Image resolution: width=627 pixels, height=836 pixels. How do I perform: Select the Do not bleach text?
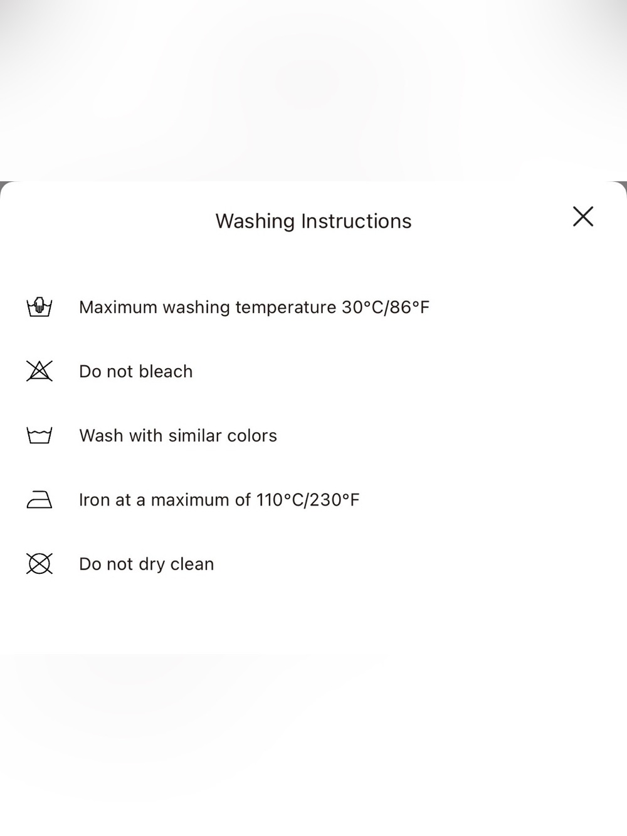tap(136, 371)
